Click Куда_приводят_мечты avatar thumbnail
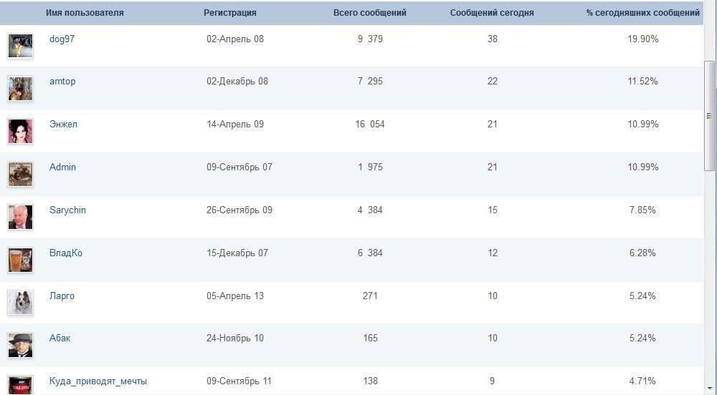Image resolution: width=717 pixels, height=395 pixels. click(21, 385)
